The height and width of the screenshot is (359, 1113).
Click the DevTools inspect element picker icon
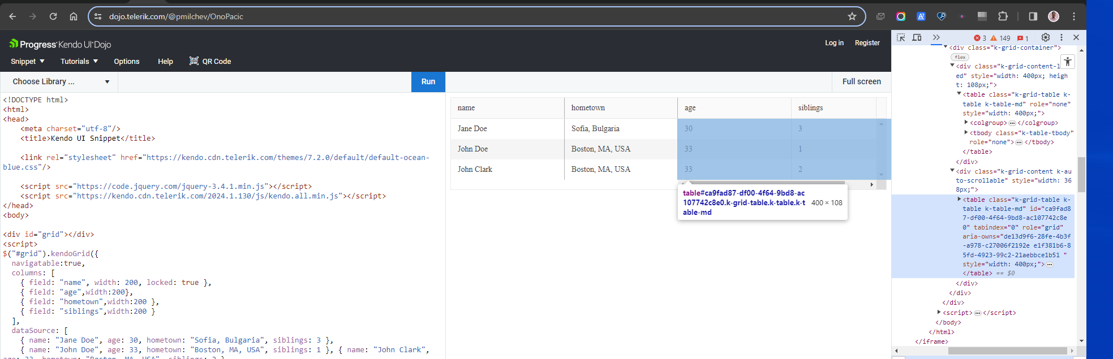point(901,38)
